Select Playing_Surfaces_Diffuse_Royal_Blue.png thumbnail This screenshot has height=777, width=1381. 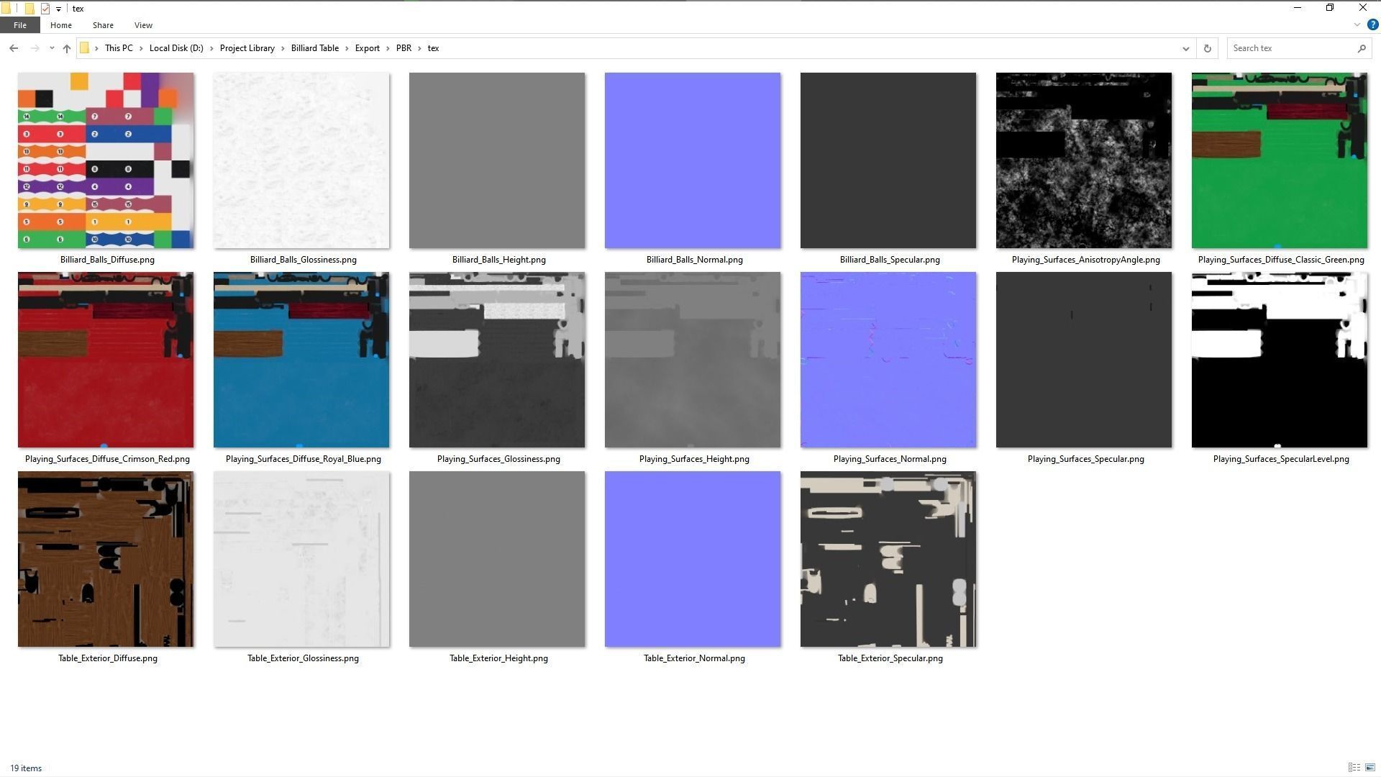301,360
